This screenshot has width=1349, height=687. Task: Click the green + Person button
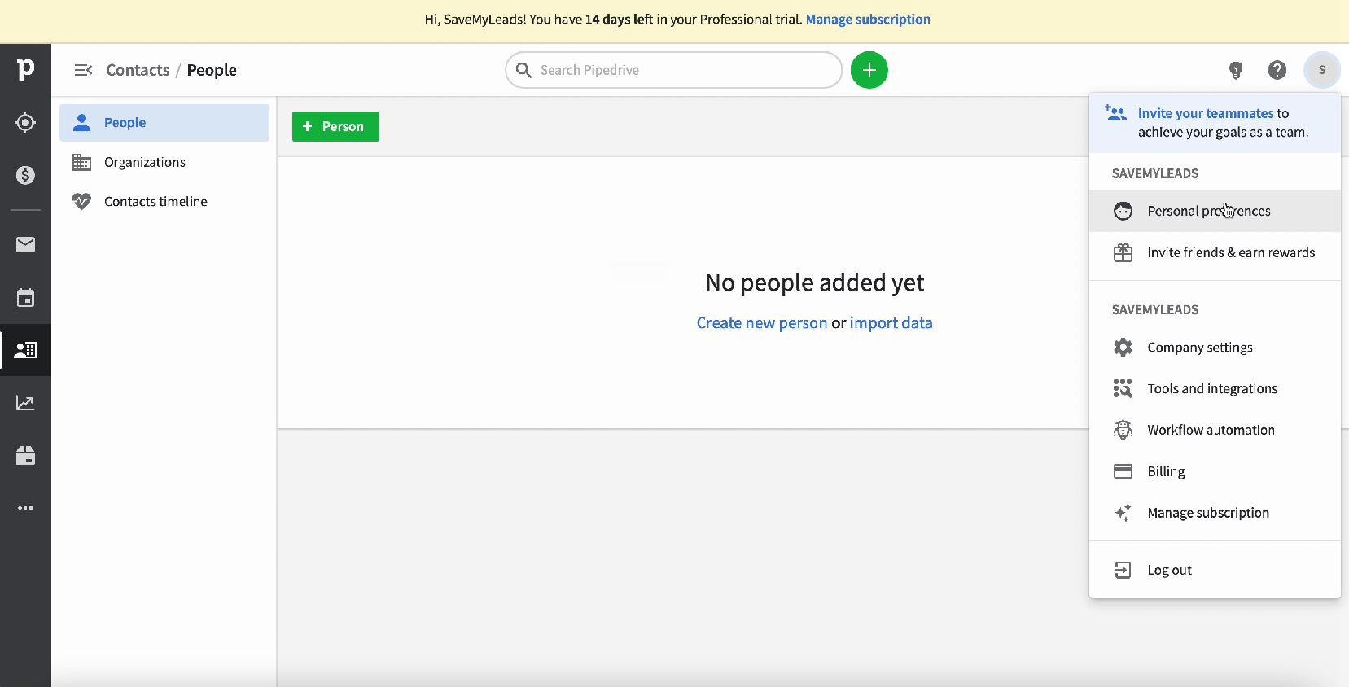pyautogui.click(x=335, y=126)
